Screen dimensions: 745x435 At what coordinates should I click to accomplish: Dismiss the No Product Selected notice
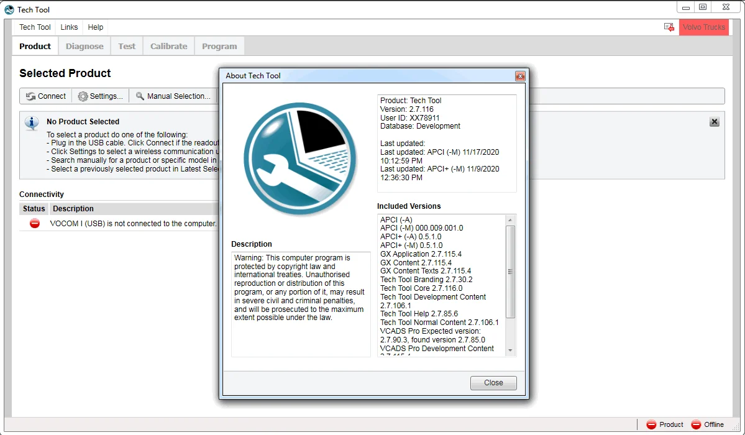(714, 122)
